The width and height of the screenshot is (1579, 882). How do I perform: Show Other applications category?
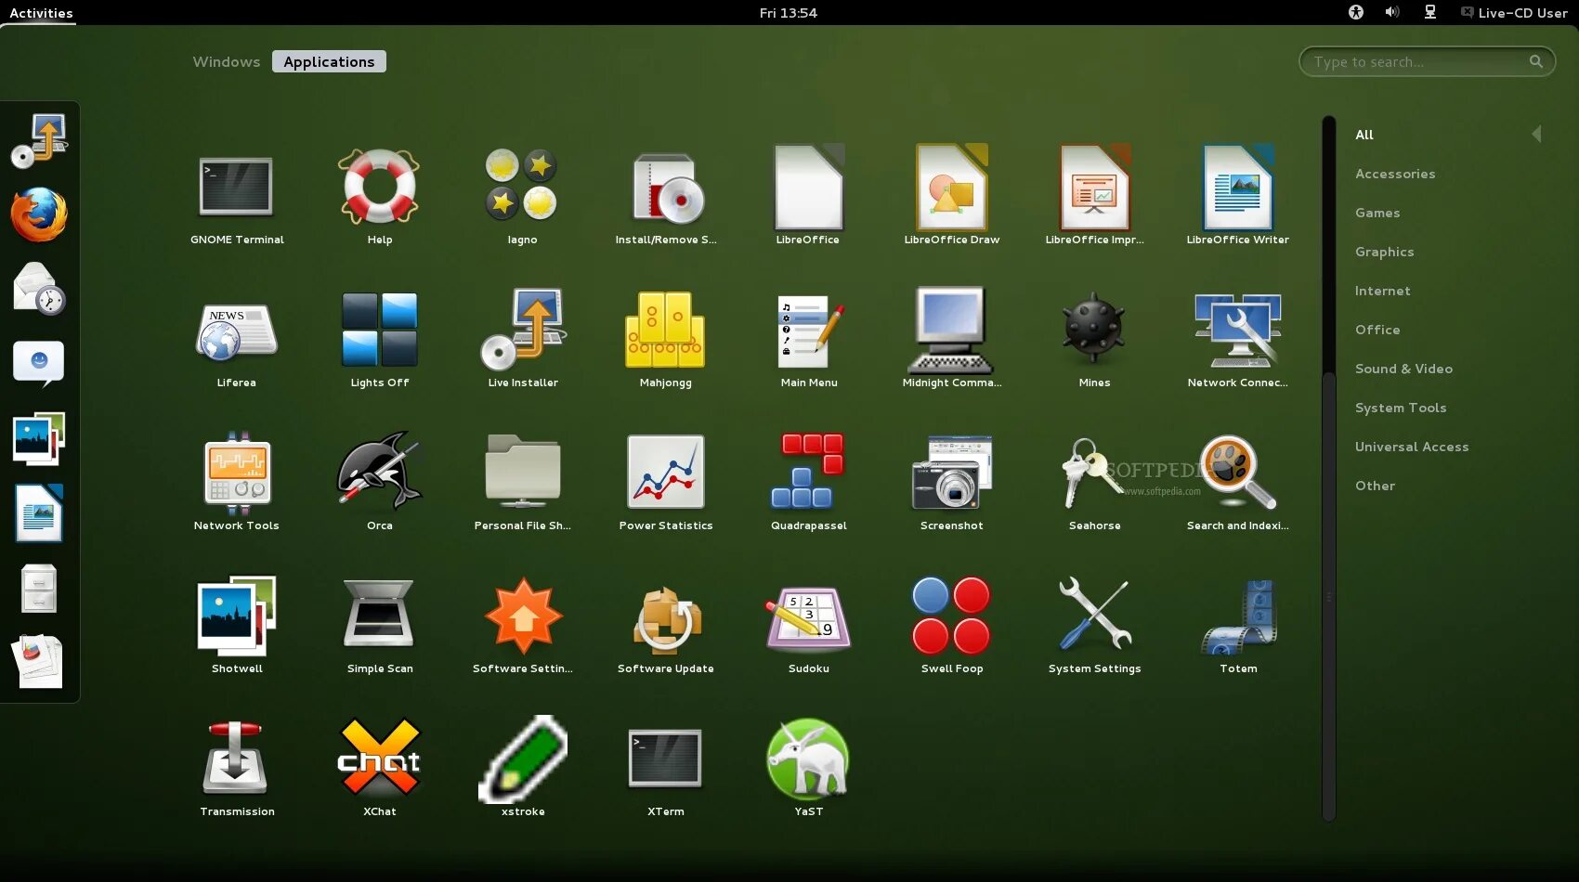pyautogui.click(x=1376, y=486)
